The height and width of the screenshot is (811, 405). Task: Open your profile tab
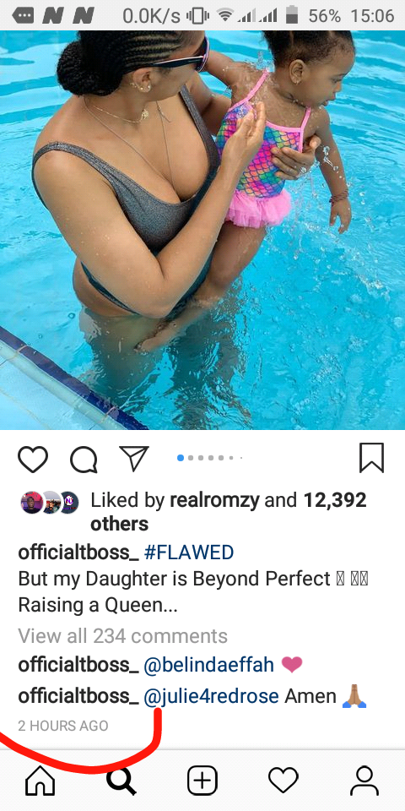click(364, 781)
